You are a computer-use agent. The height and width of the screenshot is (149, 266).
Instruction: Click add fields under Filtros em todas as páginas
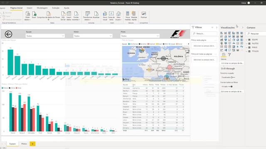coord(204,60)
